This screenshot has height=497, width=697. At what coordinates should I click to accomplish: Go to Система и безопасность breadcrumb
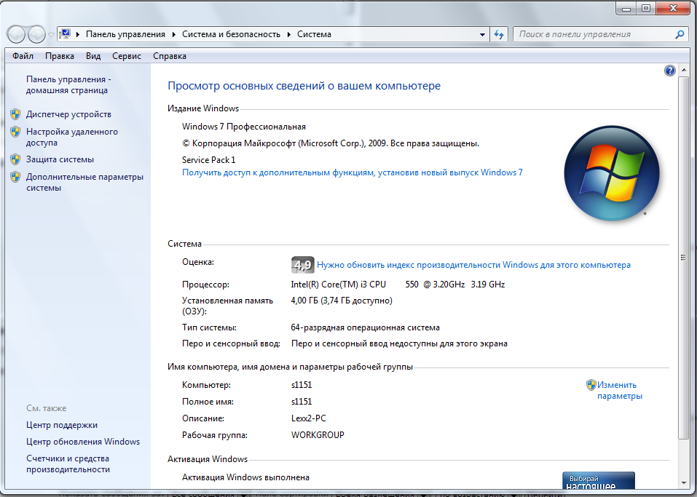click(231, 34)
